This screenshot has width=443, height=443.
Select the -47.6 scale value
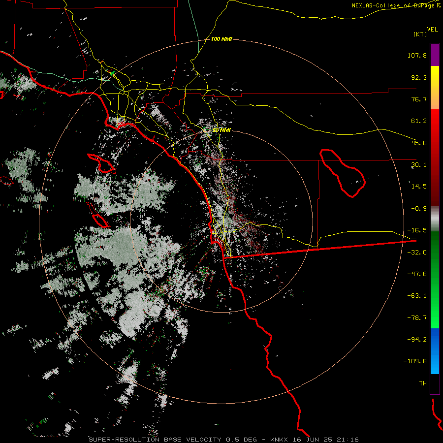(417, 274)
